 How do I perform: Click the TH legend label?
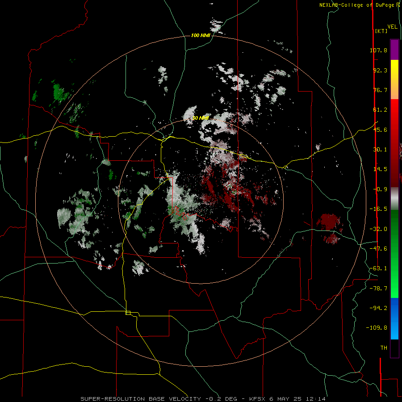pos(384,348)
